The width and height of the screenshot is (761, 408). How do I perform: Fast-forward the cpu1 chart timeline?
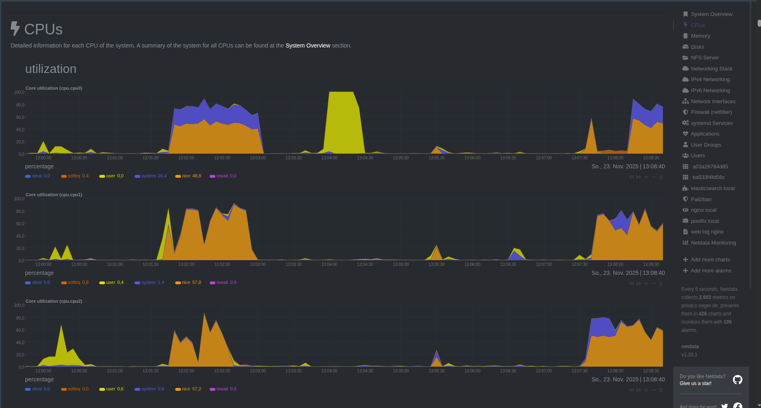(639, 283)
